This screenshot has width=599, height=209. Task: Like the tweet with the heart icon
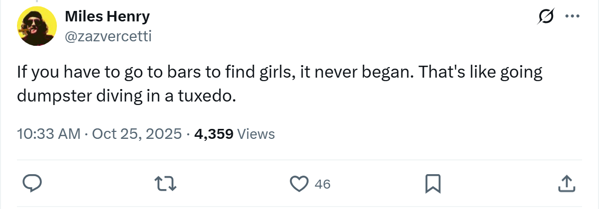[x=299, y=184]
